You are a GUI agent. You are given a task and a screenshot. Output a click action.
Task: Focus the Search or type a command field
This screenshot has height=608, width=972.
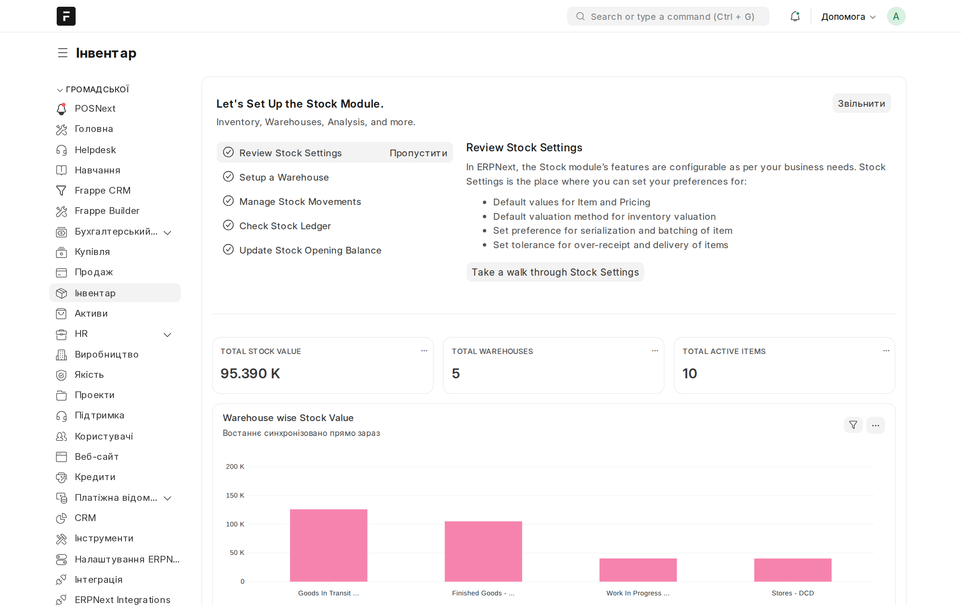(x=668, y=17)
